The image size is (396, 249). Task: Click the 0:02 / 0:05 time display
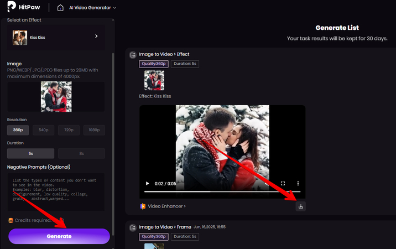coord(165,184)
